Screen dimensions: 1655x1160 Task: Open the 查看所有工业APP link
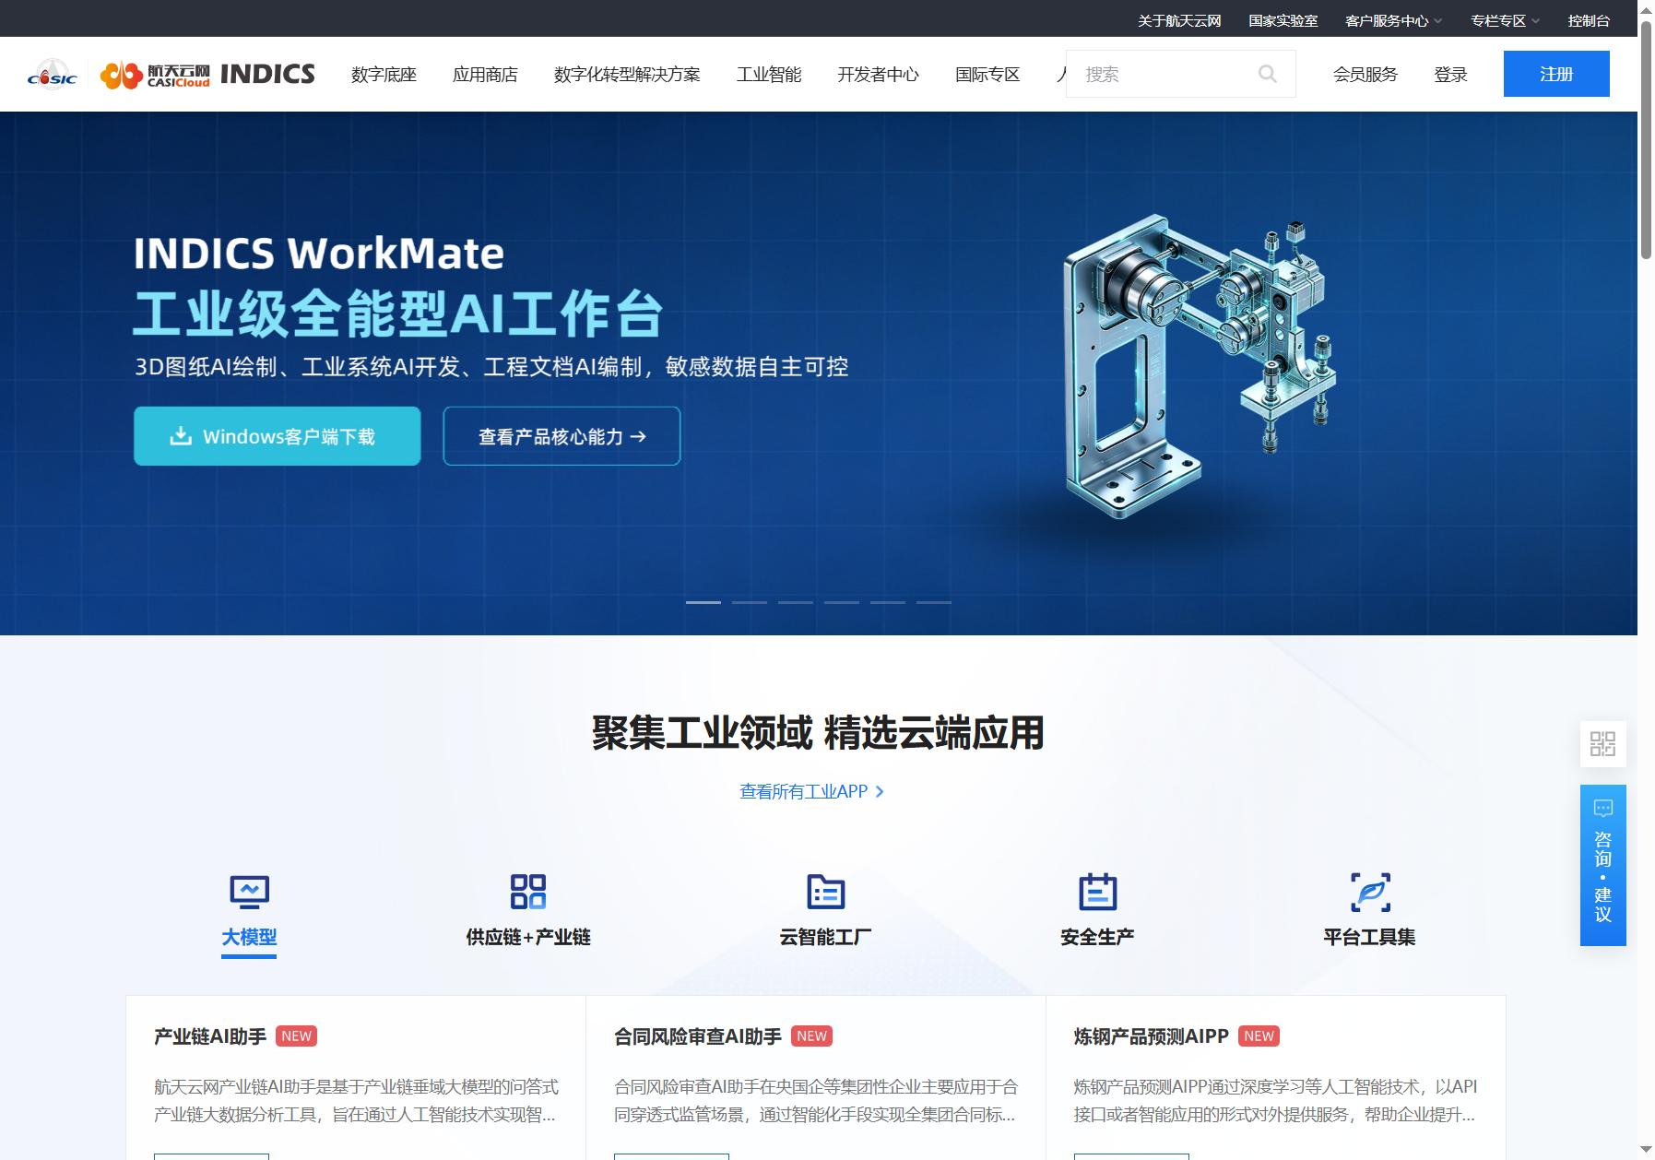(811, 791)
